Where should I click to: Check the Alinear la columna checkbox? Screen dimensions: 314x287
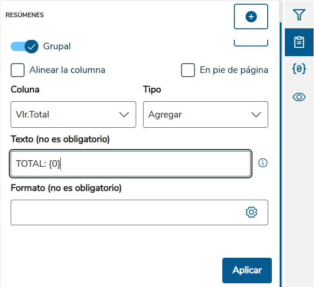(x=18, y=70)
